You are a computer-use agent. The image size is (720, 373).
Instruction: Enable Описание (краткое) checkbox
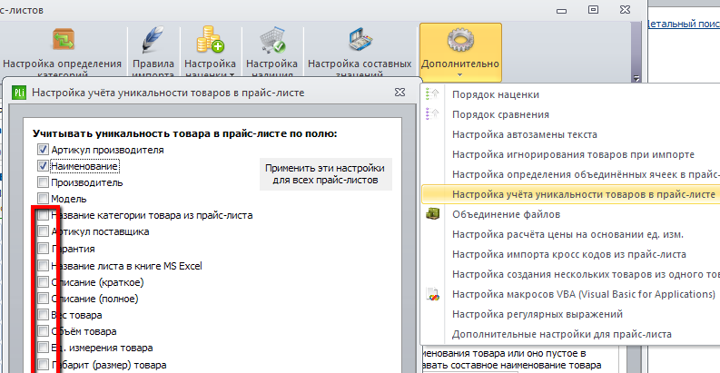click(x=43, y=282)
